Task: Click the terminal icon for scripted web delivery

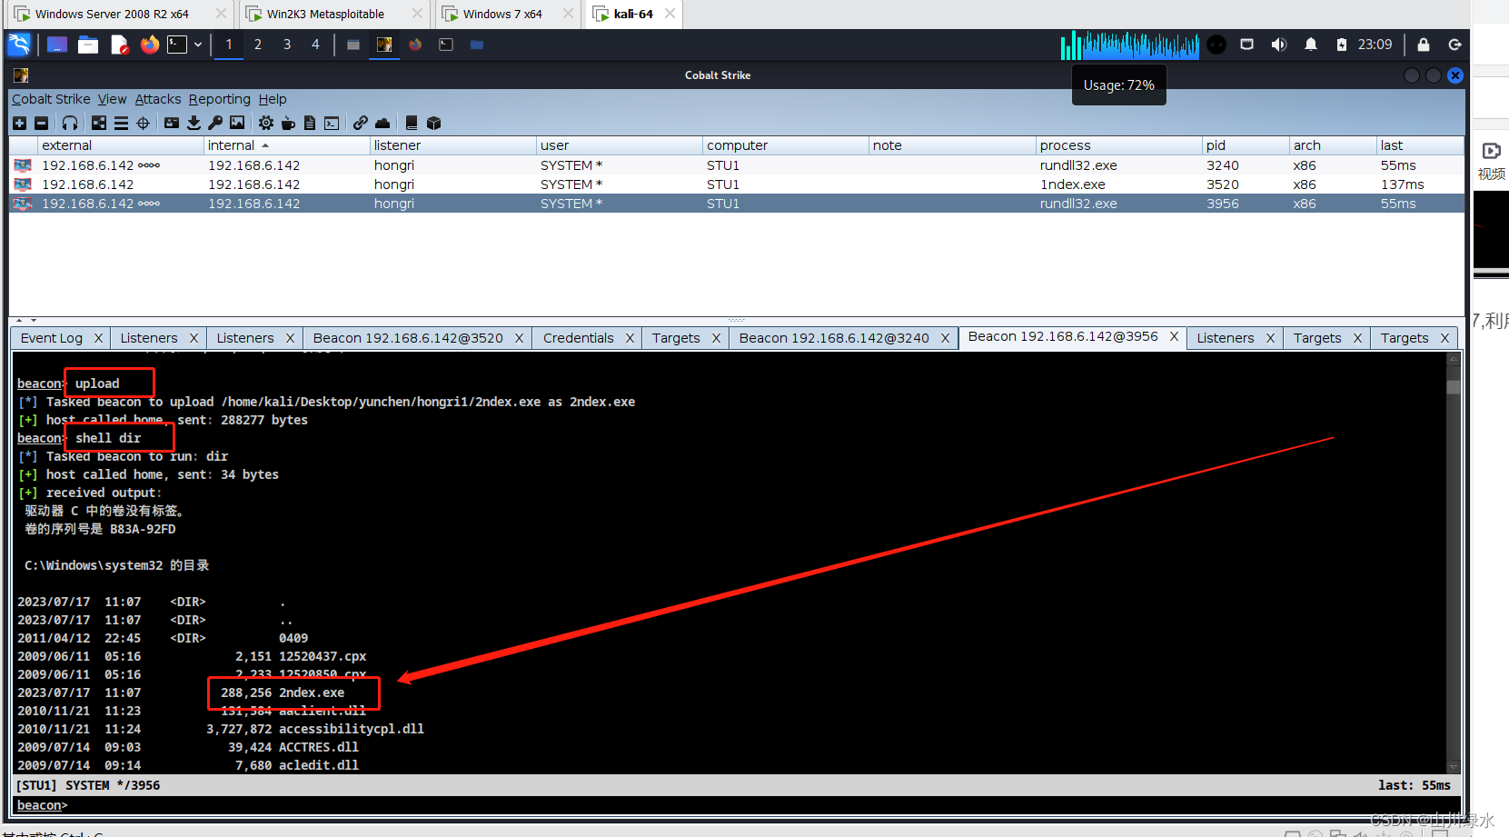Action: [x=332, y=123]
